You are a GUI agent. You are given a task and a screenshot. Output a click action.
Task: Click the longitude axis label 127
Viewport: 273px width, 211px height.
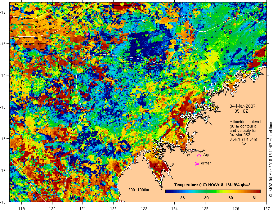point(266,209)
